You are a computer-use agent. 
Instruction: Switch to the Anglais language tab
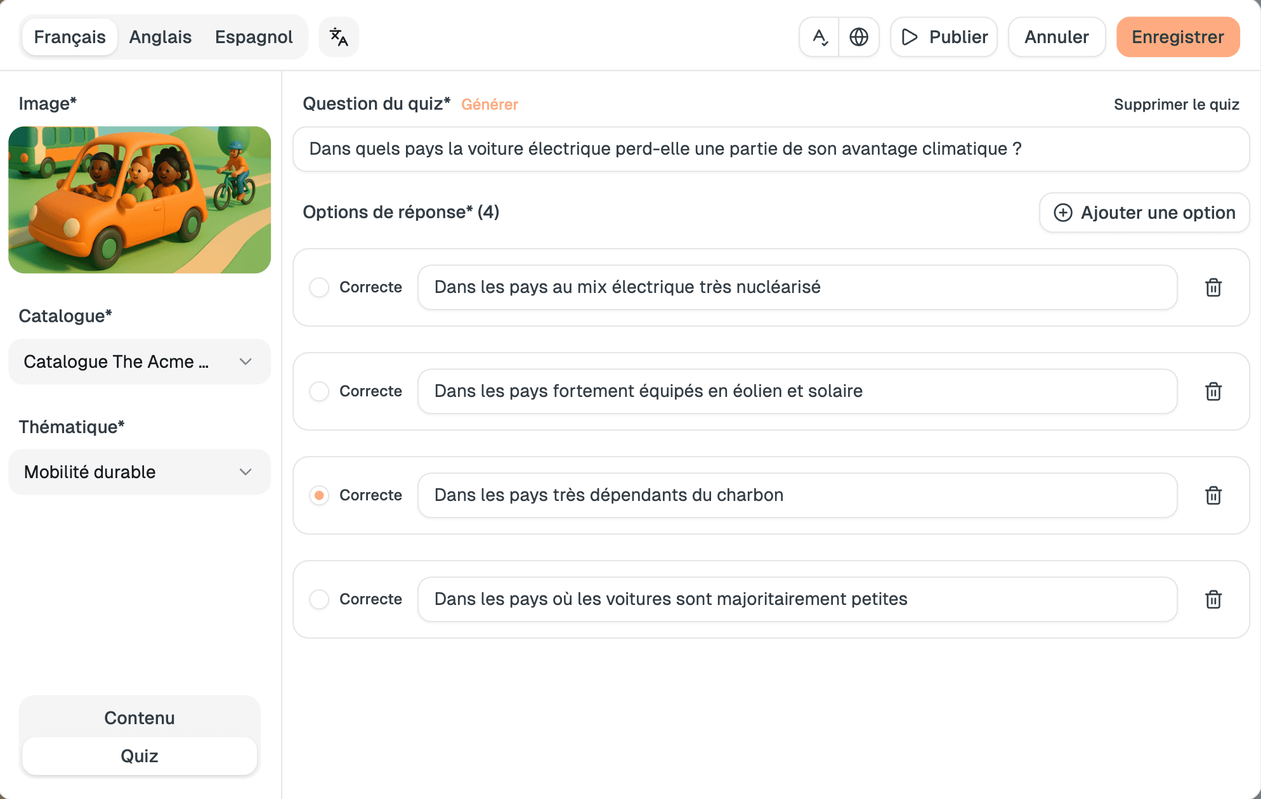coord(160,36)
